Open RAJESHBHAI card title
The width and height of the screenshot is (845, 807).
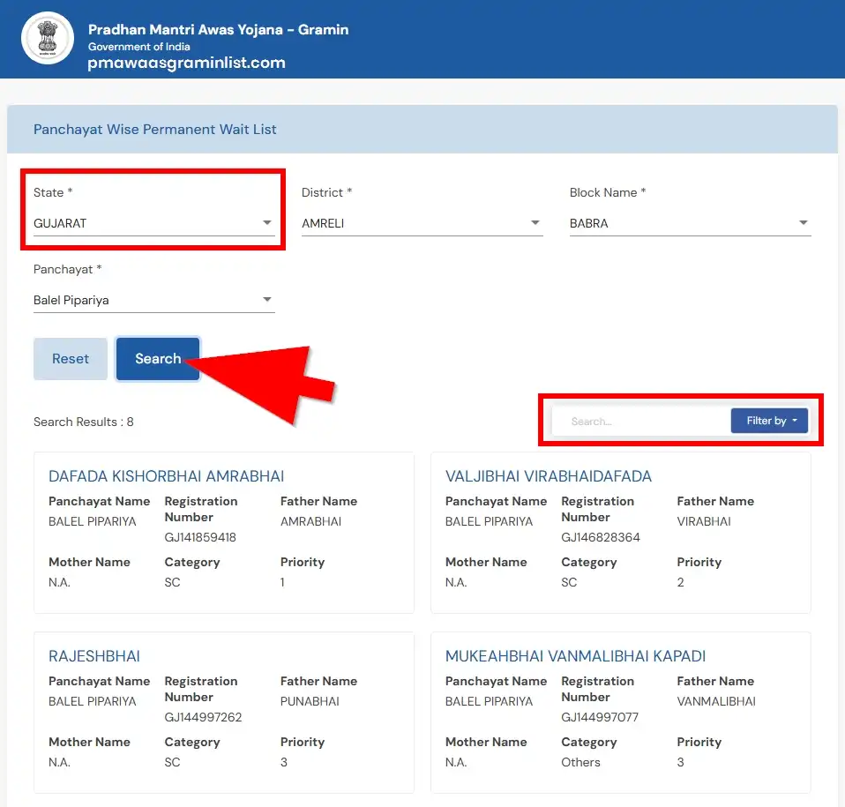[94, 656]
